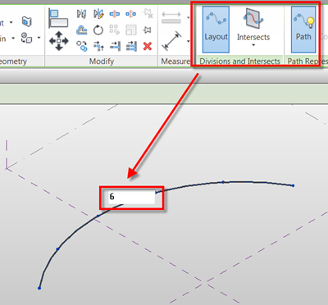The image size is (328, 305).
Task: Choose the Mirror - Pick Axis tool
Action: [81, 14]
